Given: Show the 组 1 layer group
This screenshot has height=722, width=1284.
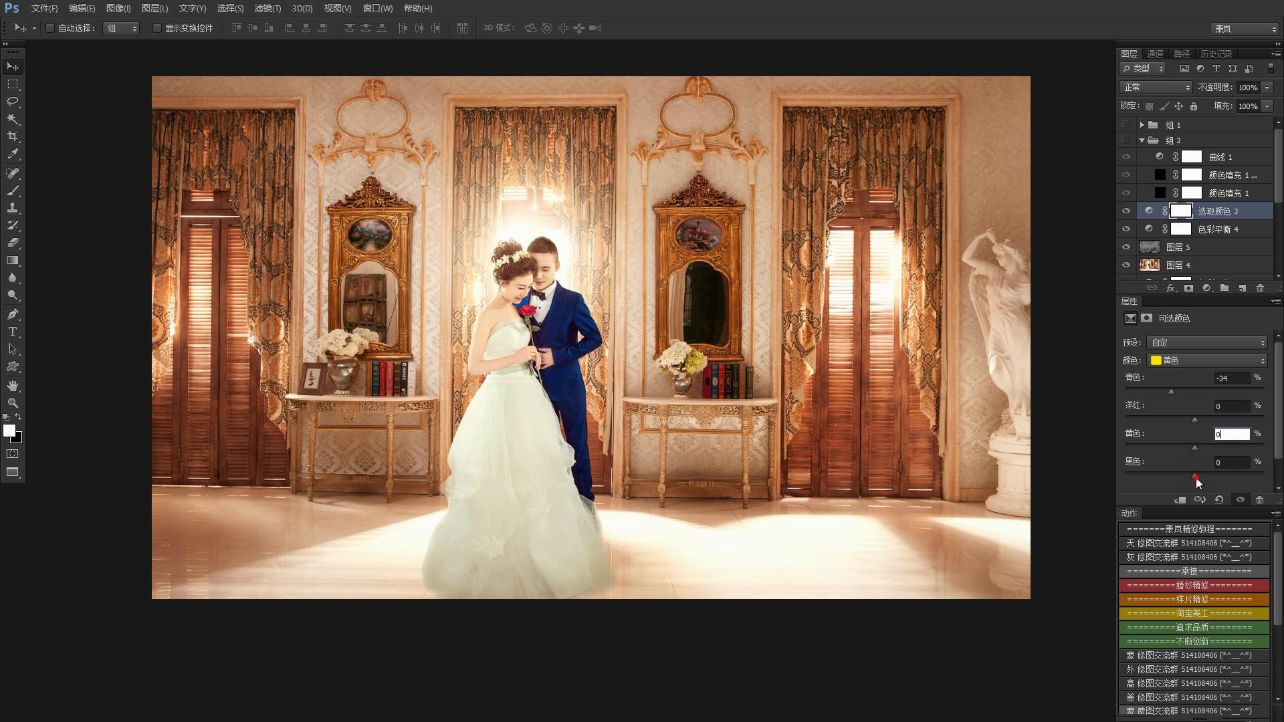Looking at the screenshot, I should tap(1126, 125).
